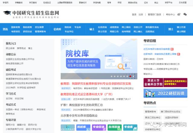Open the first tile left of 院校库
This screenshot has width=193, height=133.
tap(68, 128)
